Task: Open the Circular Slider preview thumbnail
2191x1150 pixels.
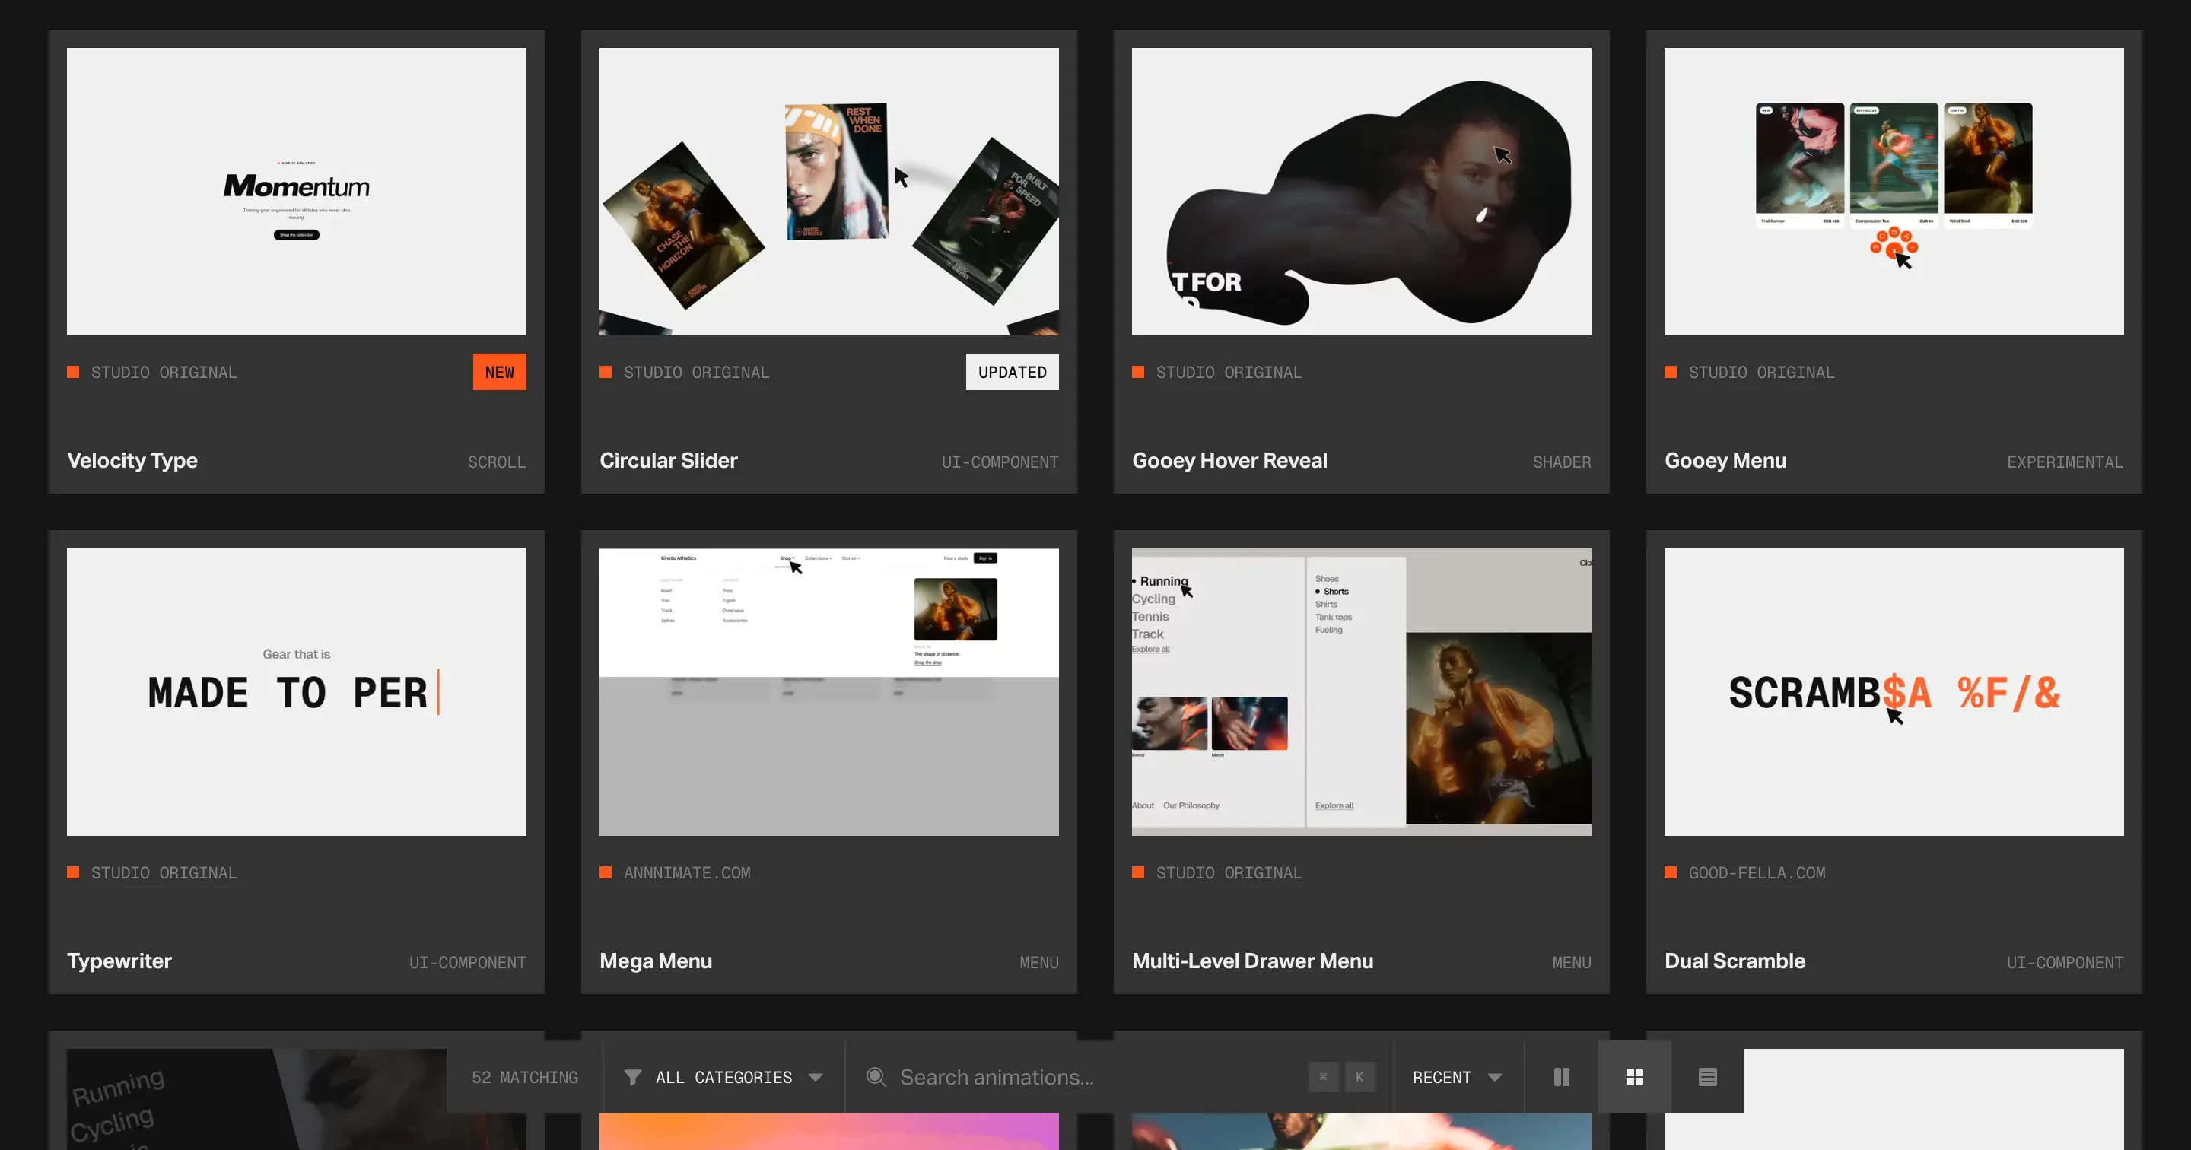Action: tap(829, 192)
